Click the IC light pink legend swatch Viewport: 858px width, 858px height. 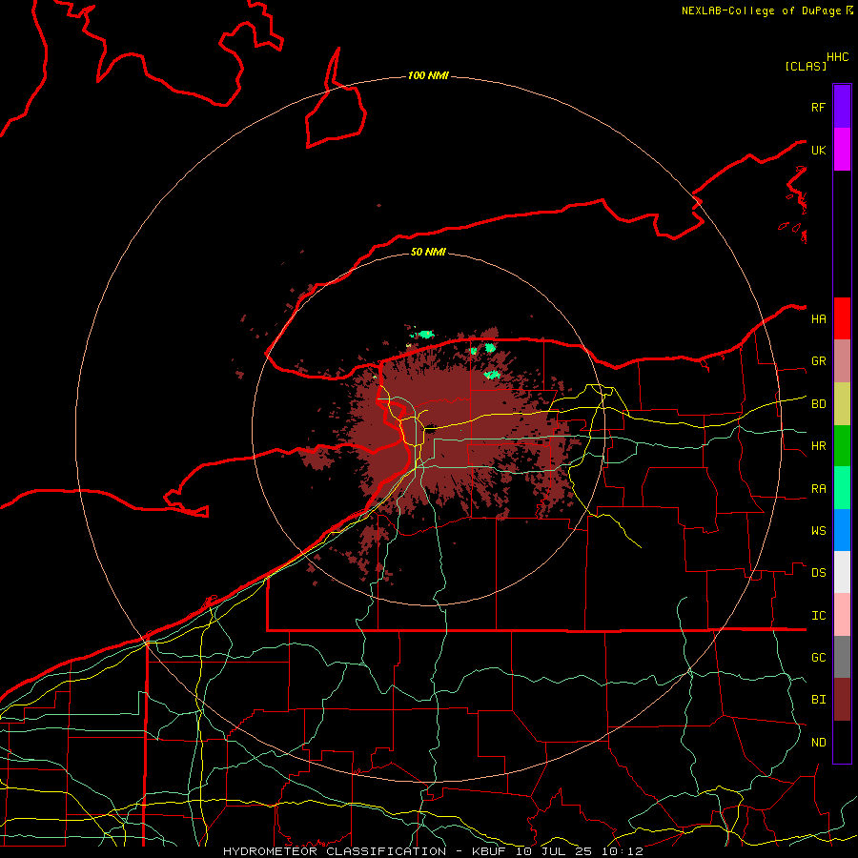(842, 615)
